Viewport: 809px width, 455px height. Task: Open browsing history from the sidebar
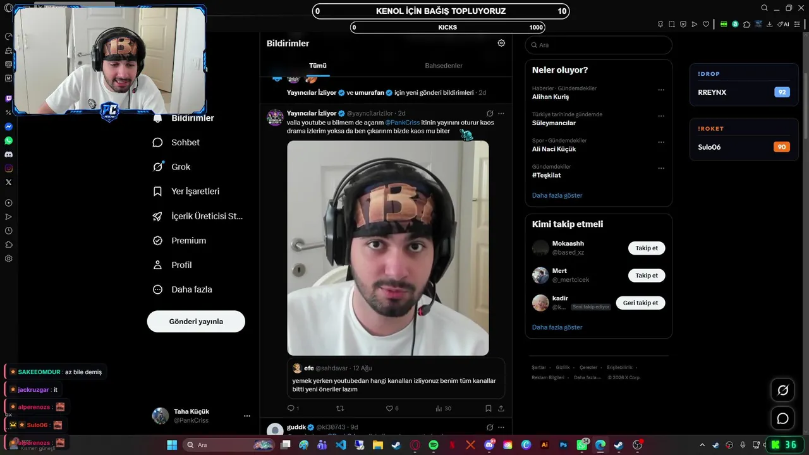coord(8,231)
